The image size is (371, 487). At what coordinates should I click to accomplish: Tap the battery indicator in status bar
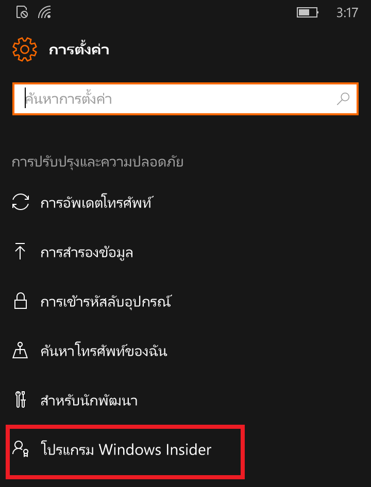click(307, 12)
